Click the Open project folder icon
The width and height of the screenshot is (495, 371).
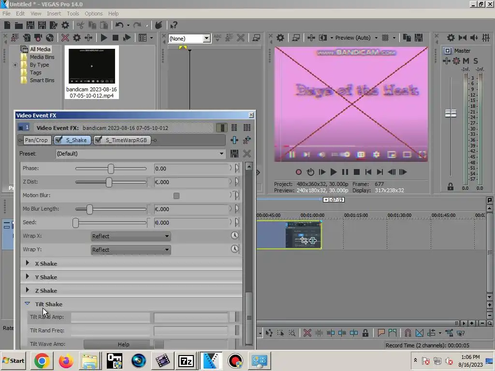point(19,25)
